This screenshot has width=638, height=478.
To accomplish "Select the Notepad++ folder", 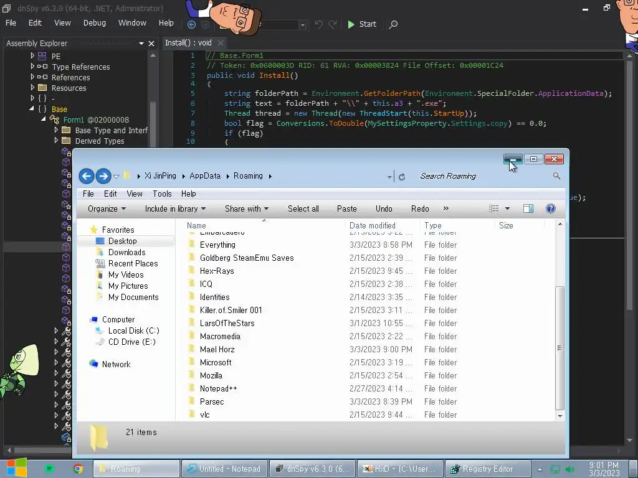I will [x=218, y=388].
